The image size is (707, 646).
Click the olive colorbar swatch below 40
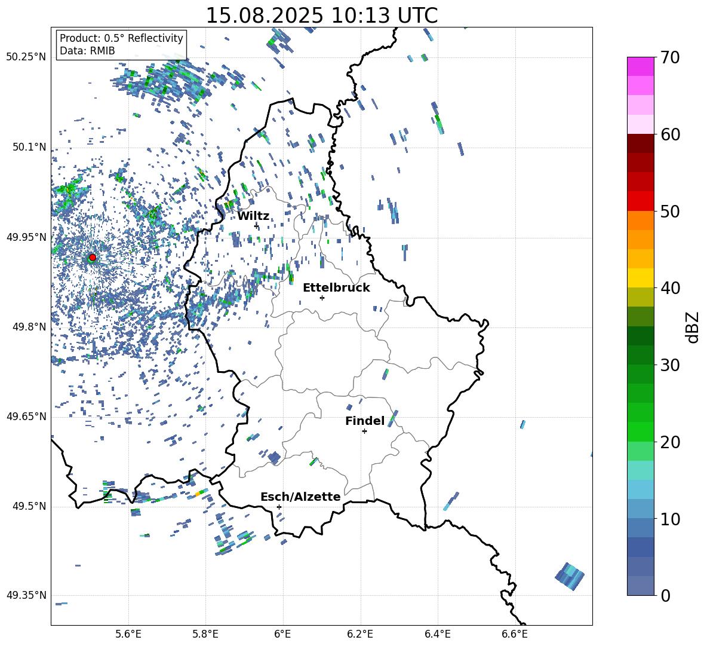point(640,297)
